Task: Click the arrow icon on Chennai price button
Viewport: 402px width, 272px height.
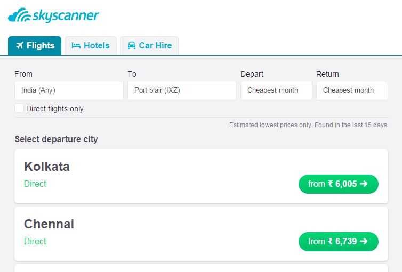Action: [x=364, y=241]
